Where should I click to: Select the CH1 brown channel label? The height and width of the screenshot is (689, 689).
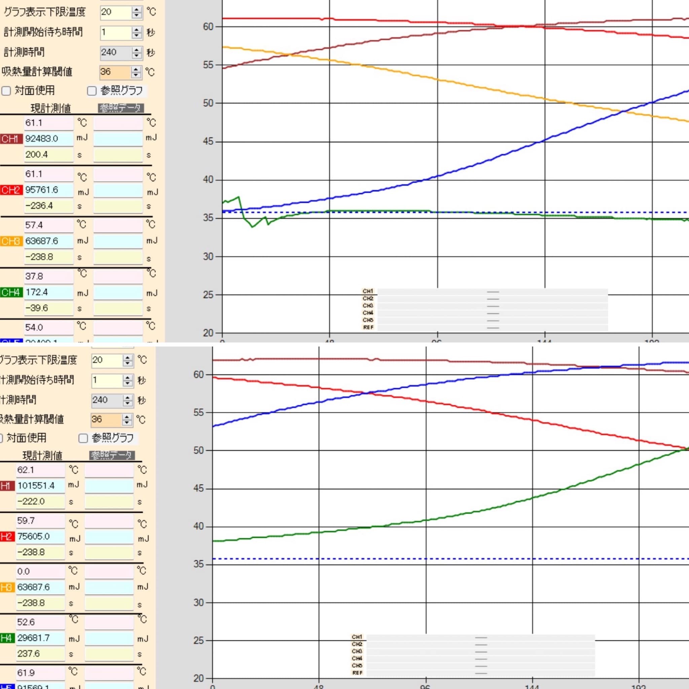coord(11,139)
